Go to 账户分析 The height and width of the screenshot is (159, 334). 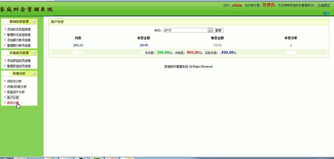pyautogui.click(x=13, y=98)
